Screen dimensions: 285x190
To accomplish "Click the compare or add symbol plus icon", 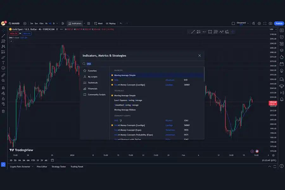I will (25, 23).
